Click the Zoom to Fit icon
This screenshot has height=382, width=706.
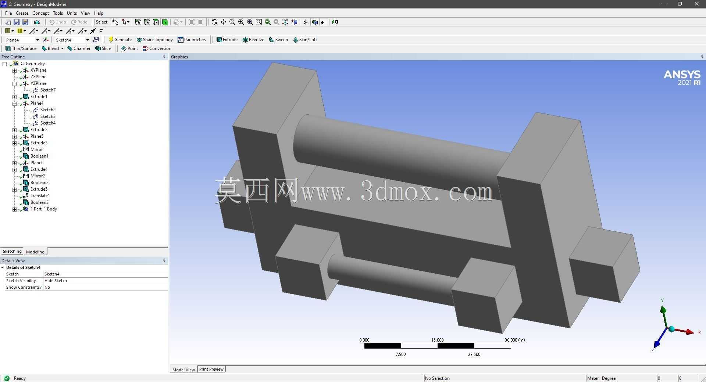250,22
